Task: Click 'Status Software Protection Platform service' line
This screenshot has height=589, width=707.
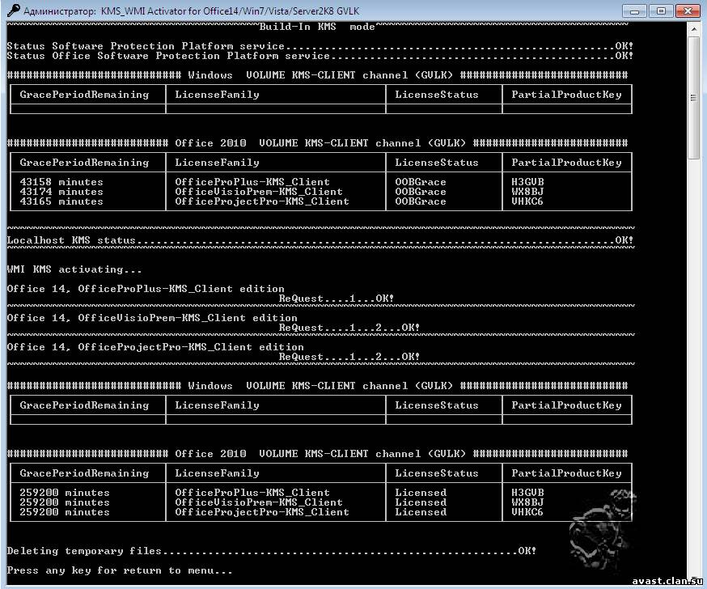Action: click(320, 46)
